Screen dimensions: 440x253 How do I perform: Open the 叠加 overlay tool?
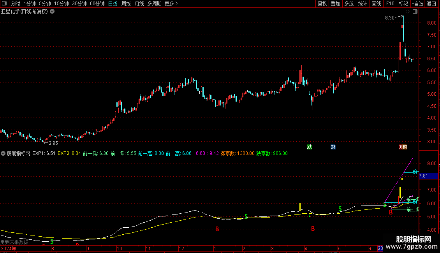(335, 4)
